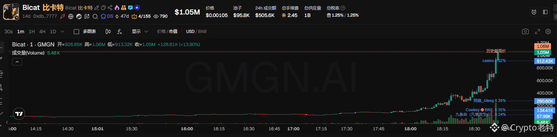Click the DS chef hat label
The height and width of the screenshot is (137, 557).
coord(107,16)
